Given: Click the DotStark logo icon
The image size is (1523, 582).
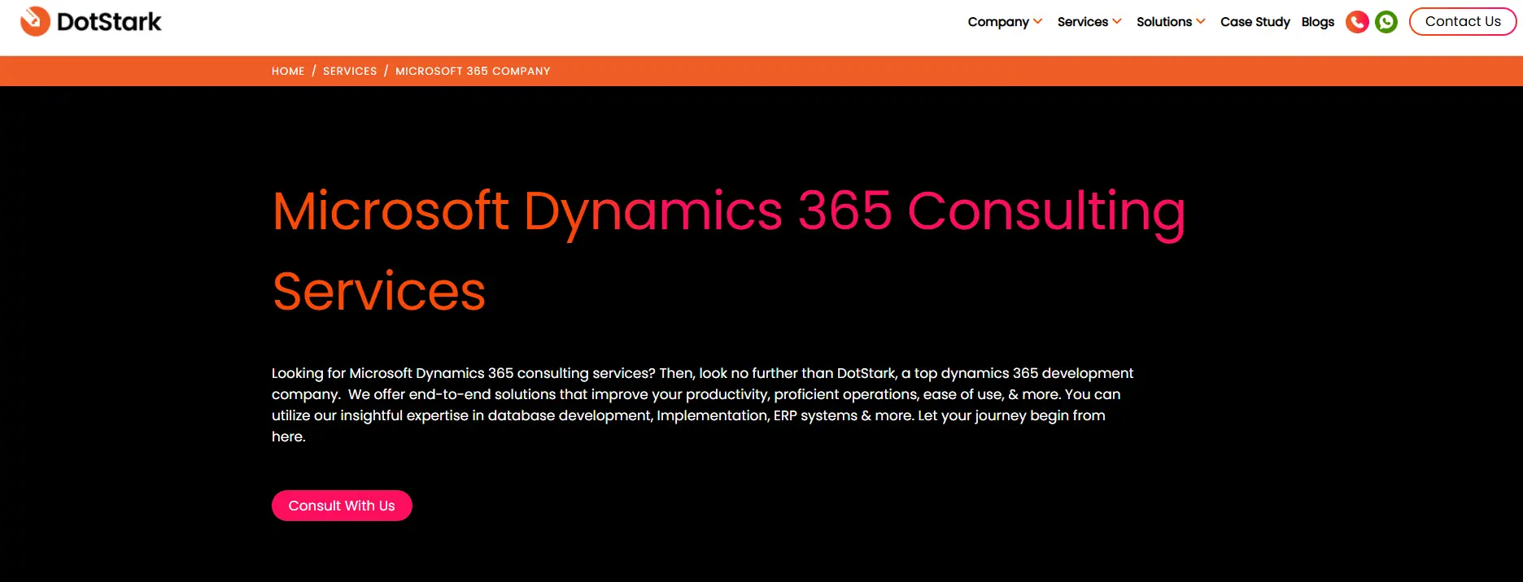Looking at the screenshot, I should [x=35, y=21].
